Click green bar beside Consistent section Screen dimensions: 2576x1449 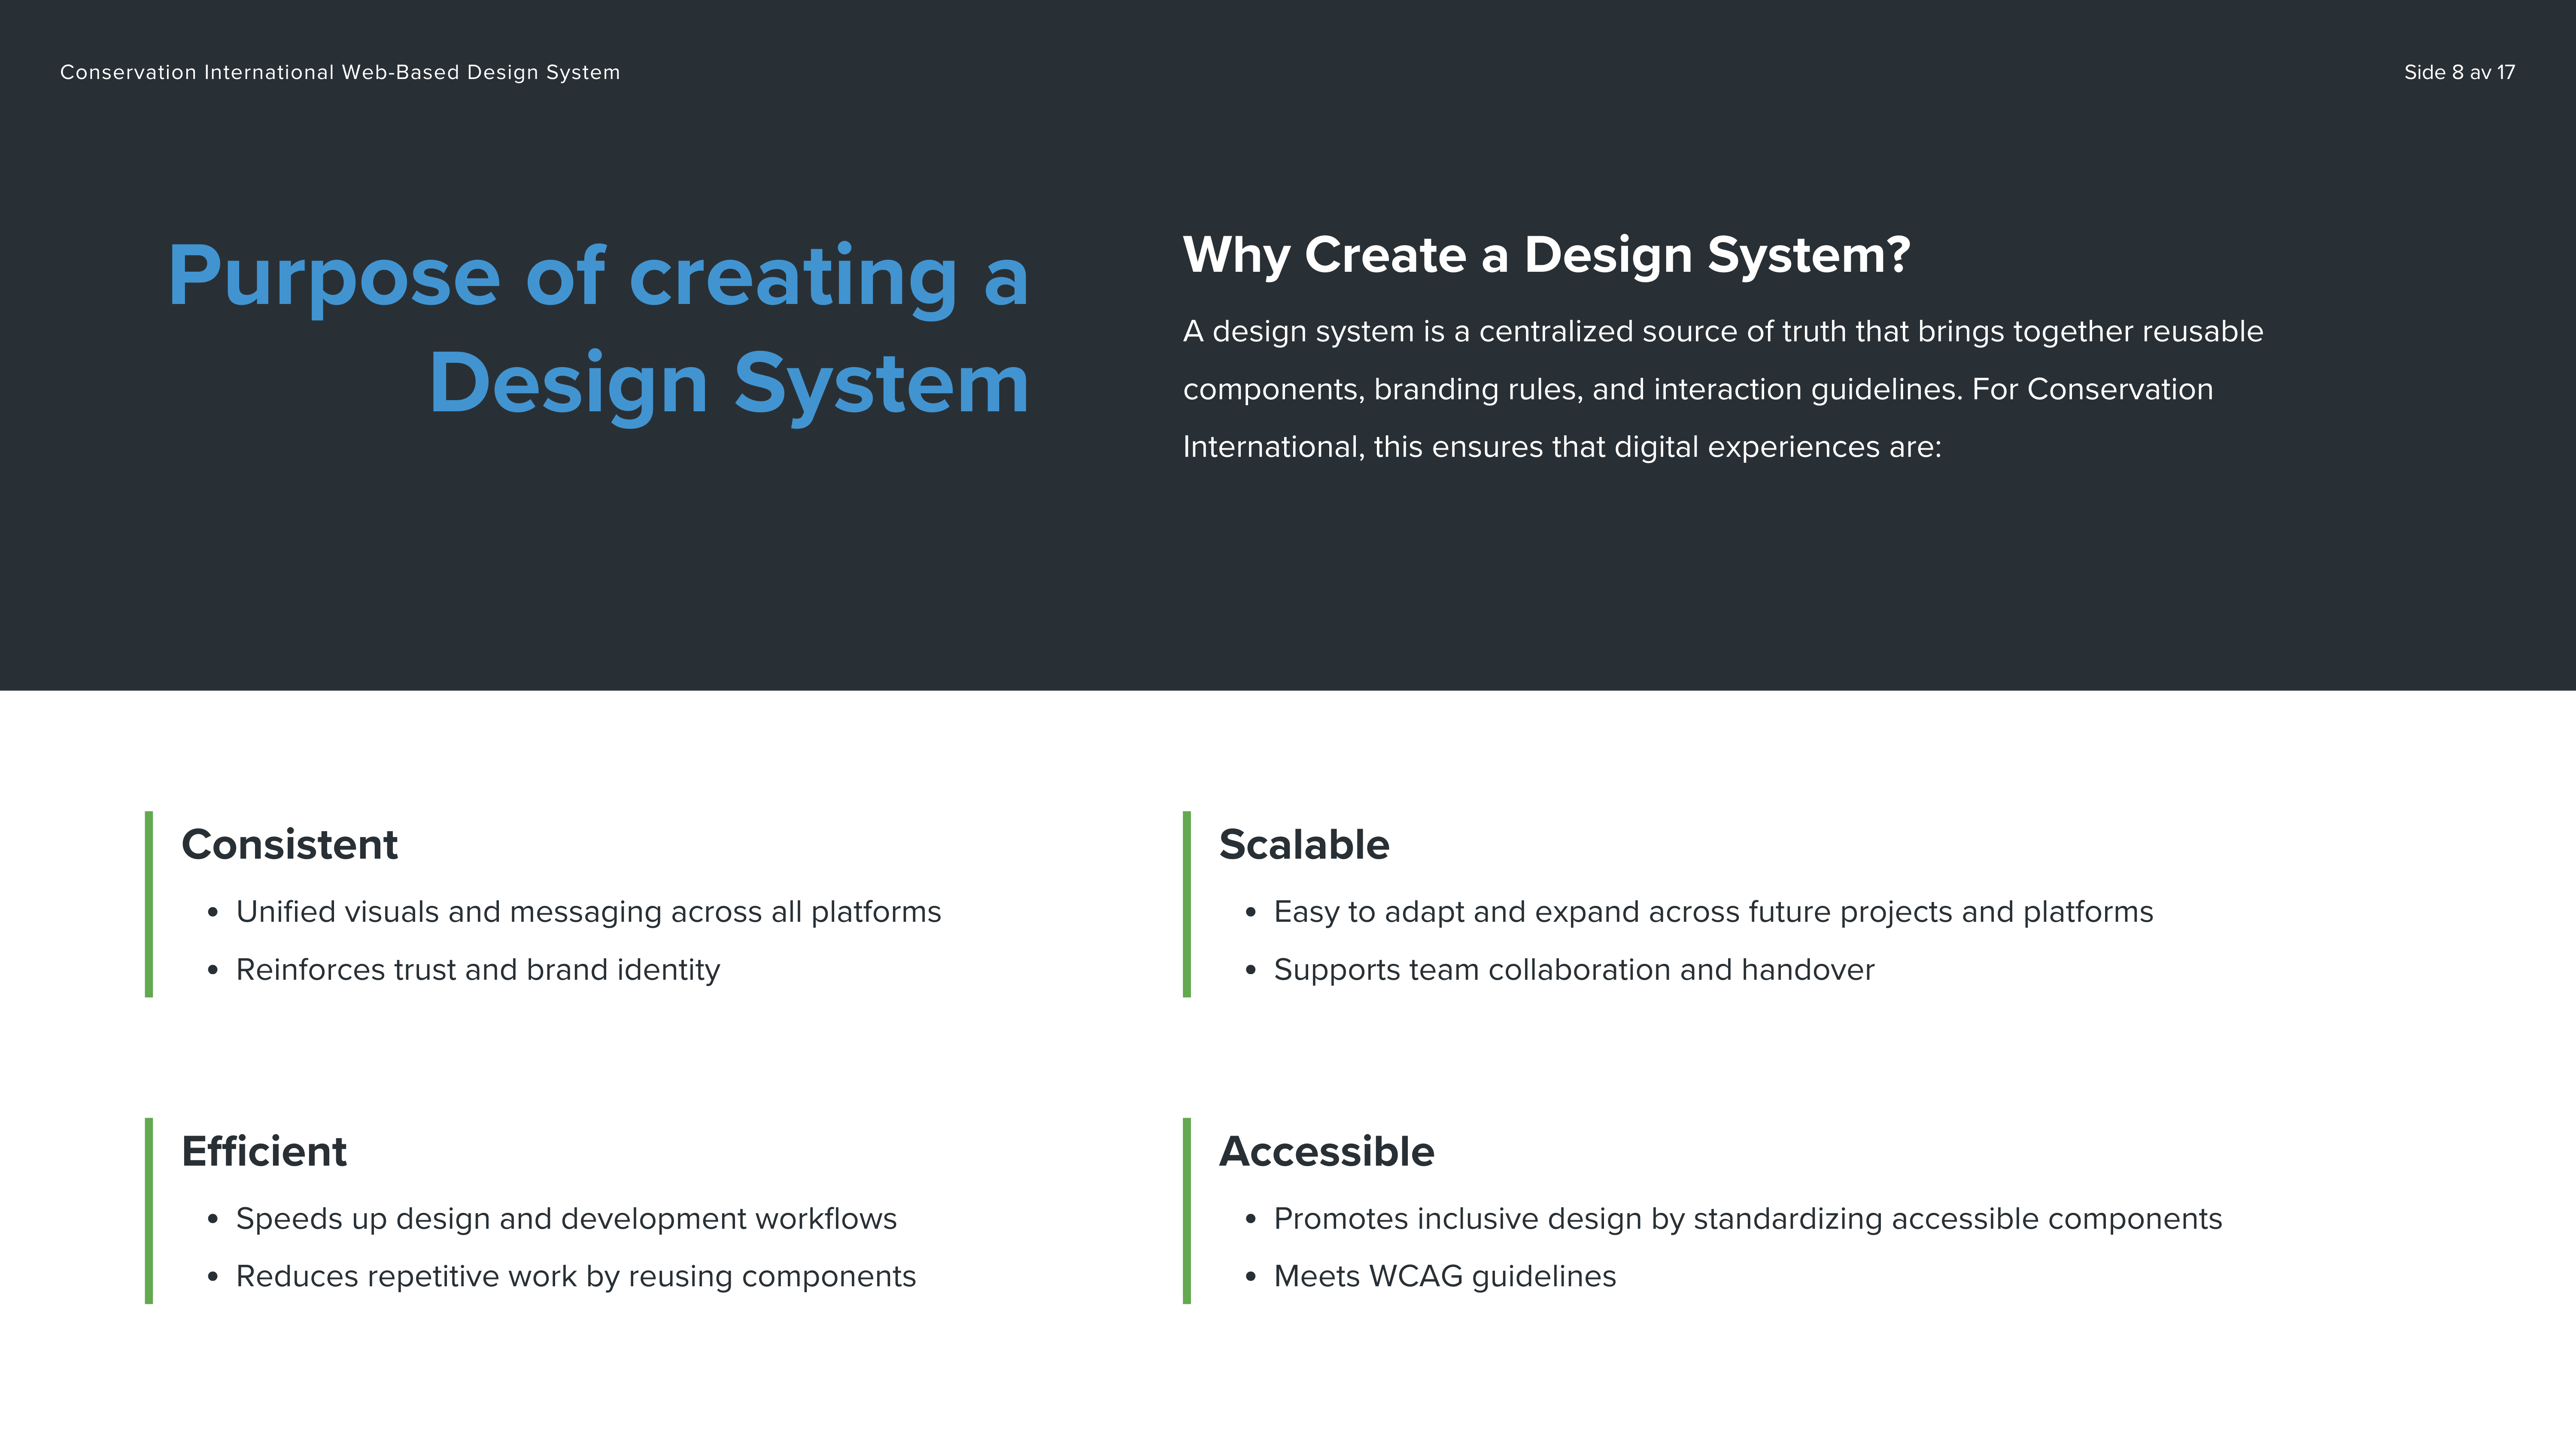point(149,904)
